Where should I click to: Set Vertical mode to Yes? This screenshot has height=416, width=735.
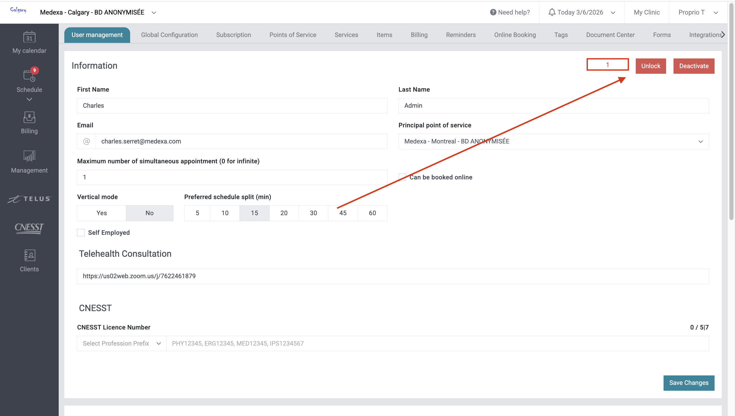(x=101, y=213)
